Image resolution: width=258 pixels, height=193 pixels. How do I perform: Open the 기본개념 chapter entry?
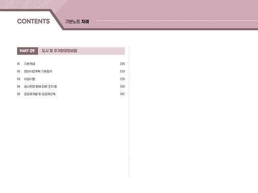tap(29, 64)
